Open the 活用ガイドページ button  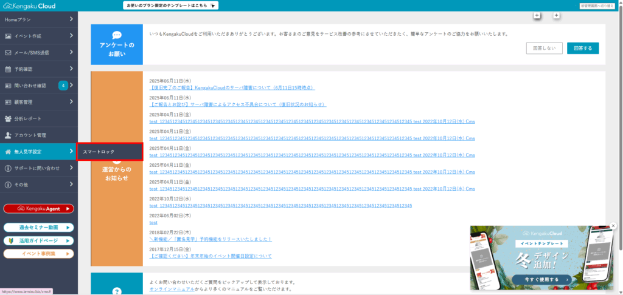pos(38,241)
